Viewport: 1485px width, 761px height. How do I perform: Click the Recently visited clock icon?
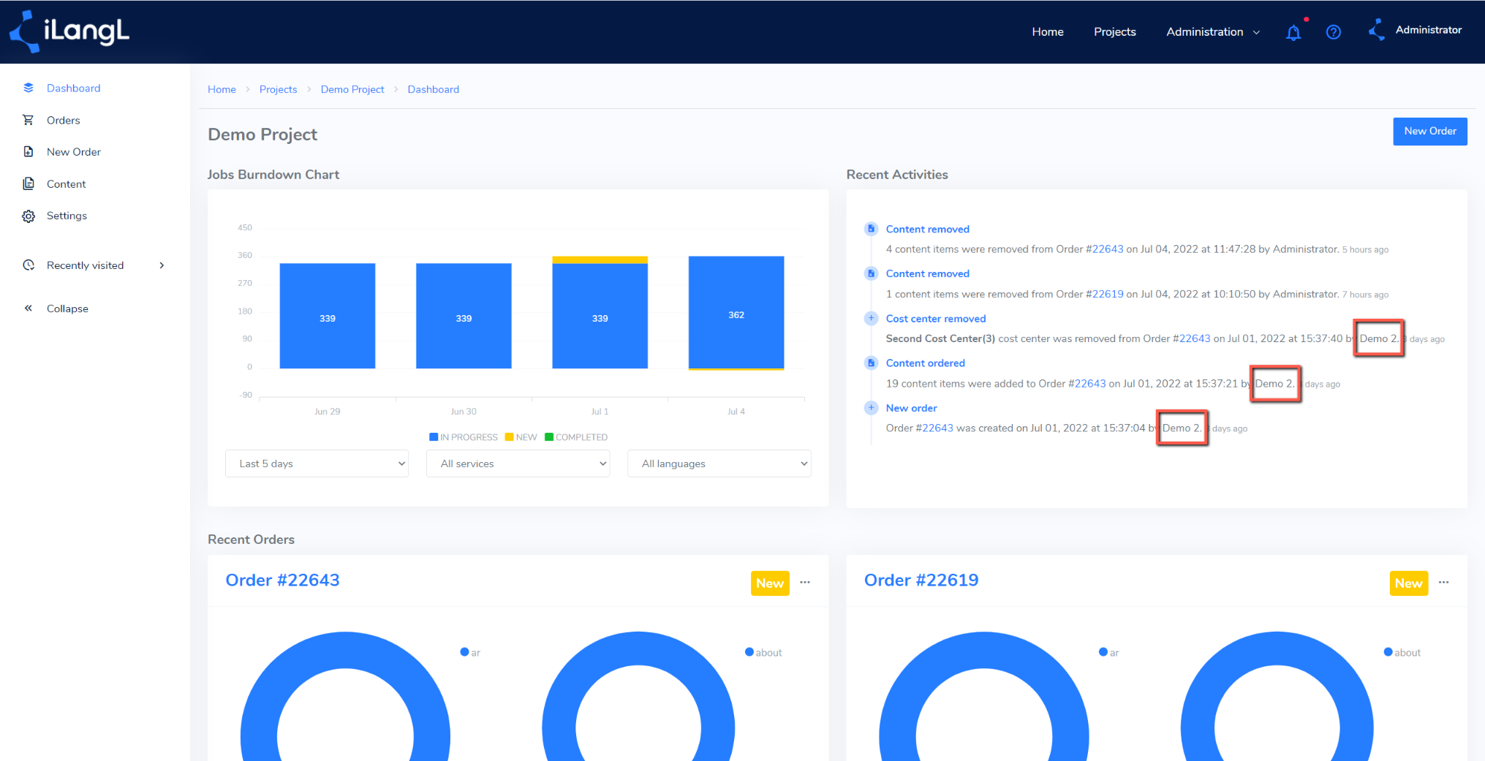coord(29,265)
